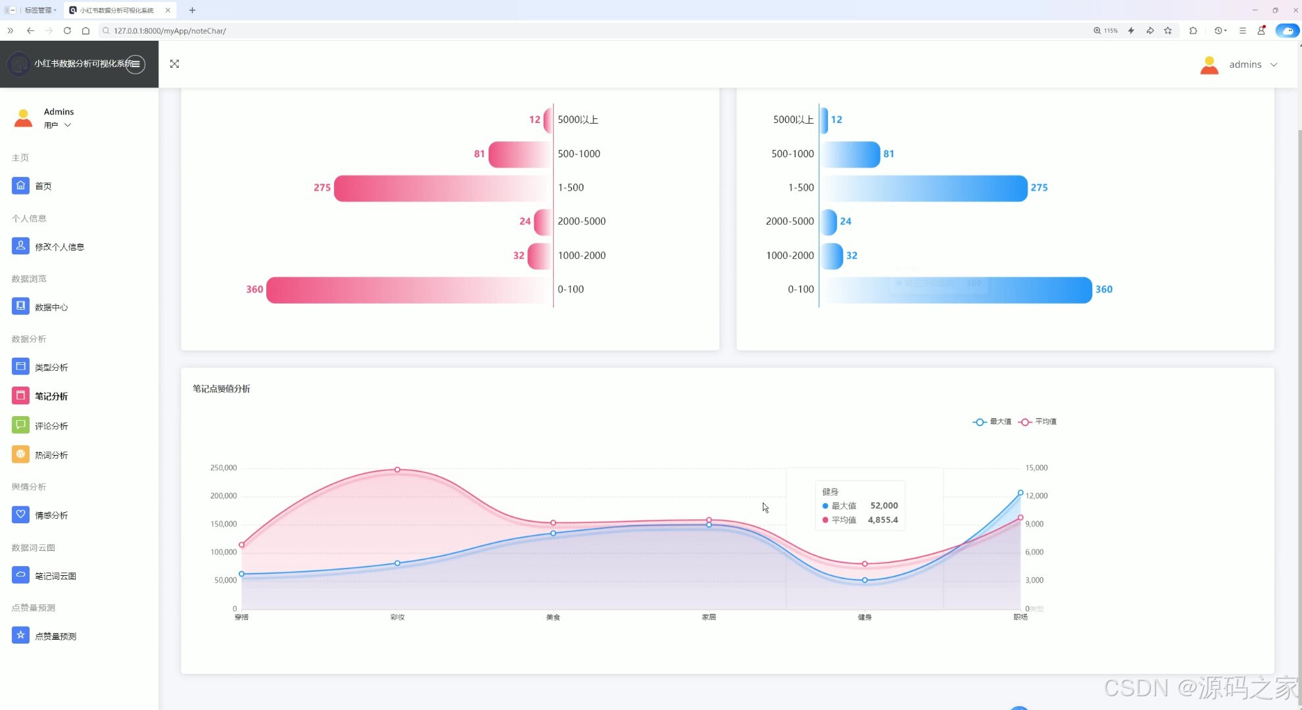1302x710 pixels.
Task: Collapse sidebar with the hamburger button
Action: click(135, 64)
